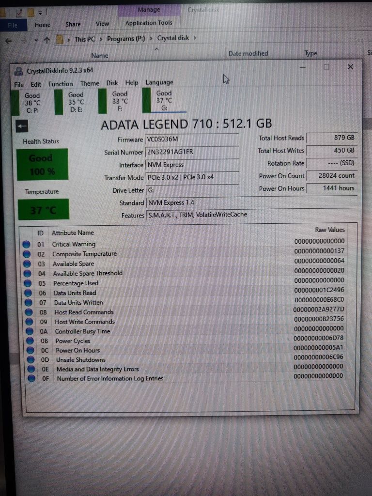
Task: Click the Features field
Action: [252, 215]
